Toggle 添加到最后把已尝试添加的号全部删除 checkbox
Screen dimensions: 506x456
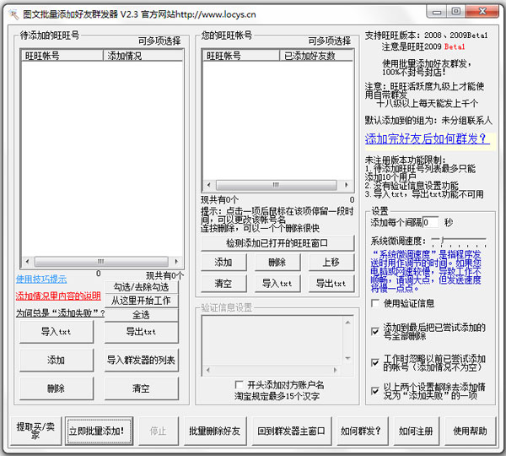pyautogui.click(x=375, y=331)
